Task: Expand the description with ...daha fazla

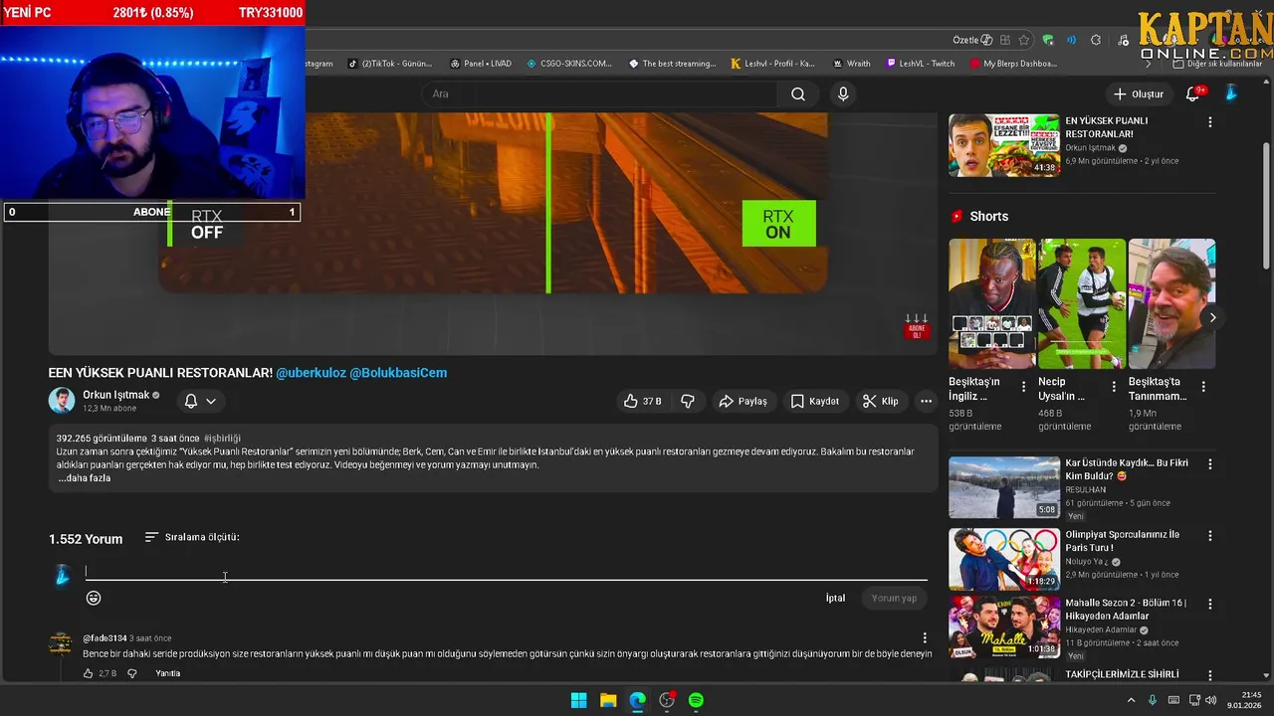Action: 85,478
